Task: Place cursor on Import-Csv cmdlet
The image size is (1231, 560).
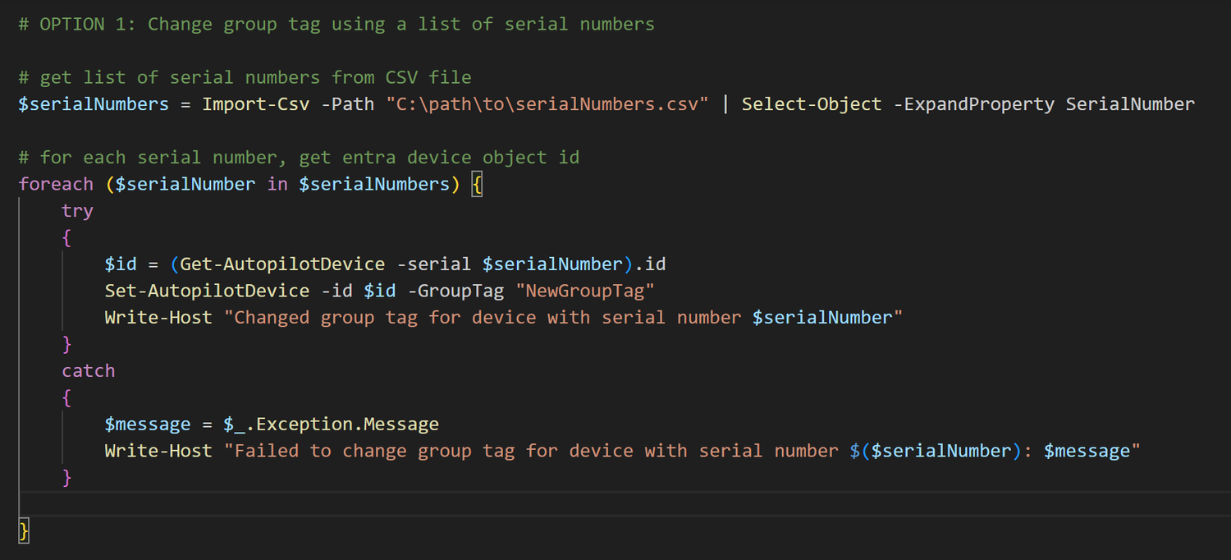Action: pos(256,104)
